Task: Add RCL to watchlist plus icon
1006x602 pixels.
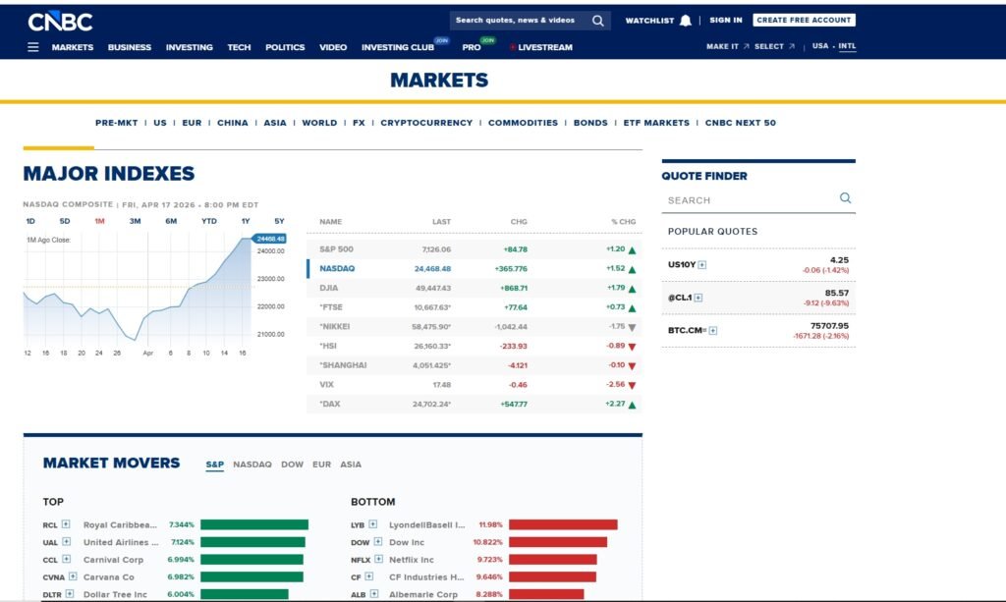Action: click(66, 524)
